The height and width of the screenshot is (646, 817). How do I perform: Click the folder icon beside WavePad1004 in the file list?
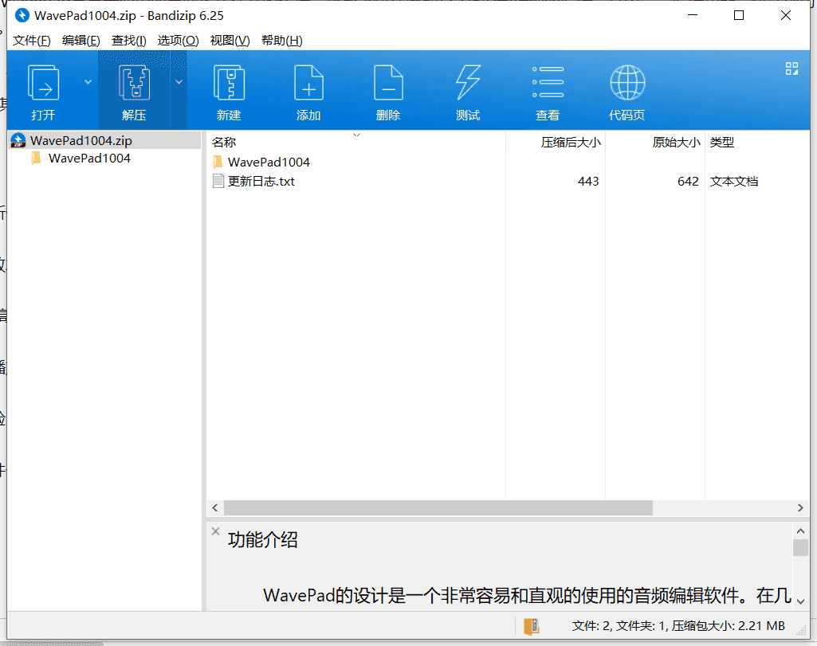tap(218, 162)
